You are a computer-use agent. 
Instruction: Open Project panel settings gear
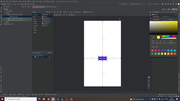click(x=28, y=7)
